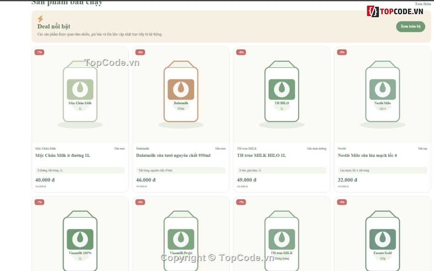Click the price '49.000 đ'
The image size is (434, 271).
[x=247, y=180]
